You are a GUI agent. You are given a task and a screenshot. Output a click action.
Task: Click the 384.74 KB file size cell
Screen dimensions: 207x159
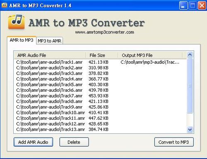99,129
